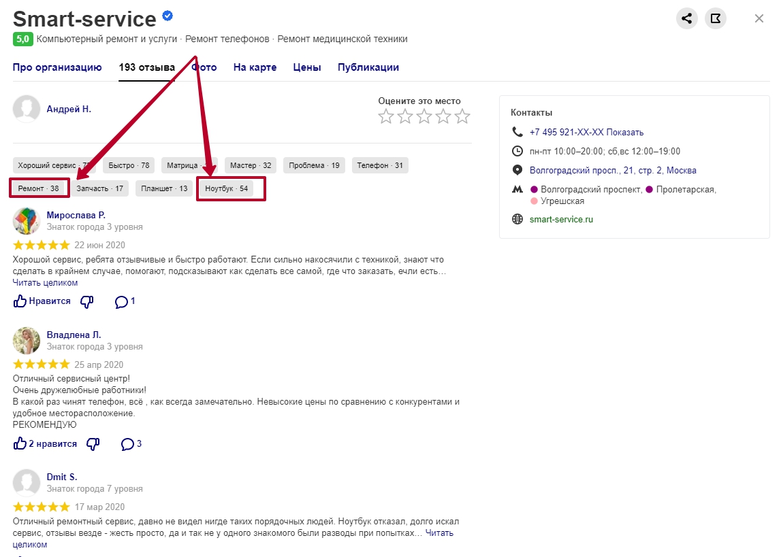
Task: Click the bookmark save icon
Action: click(716, 18)
